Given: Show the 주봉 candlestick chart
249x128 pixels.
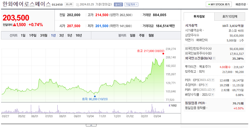Looking at the screenshot, I should click(142, 35).
